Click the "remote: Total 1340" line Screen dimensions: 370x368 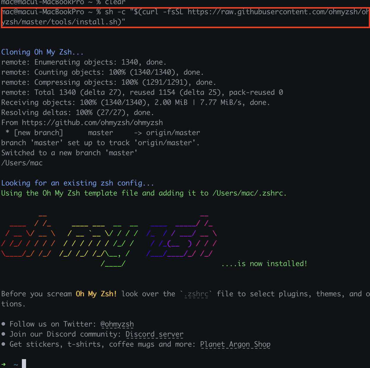(142, 92)
